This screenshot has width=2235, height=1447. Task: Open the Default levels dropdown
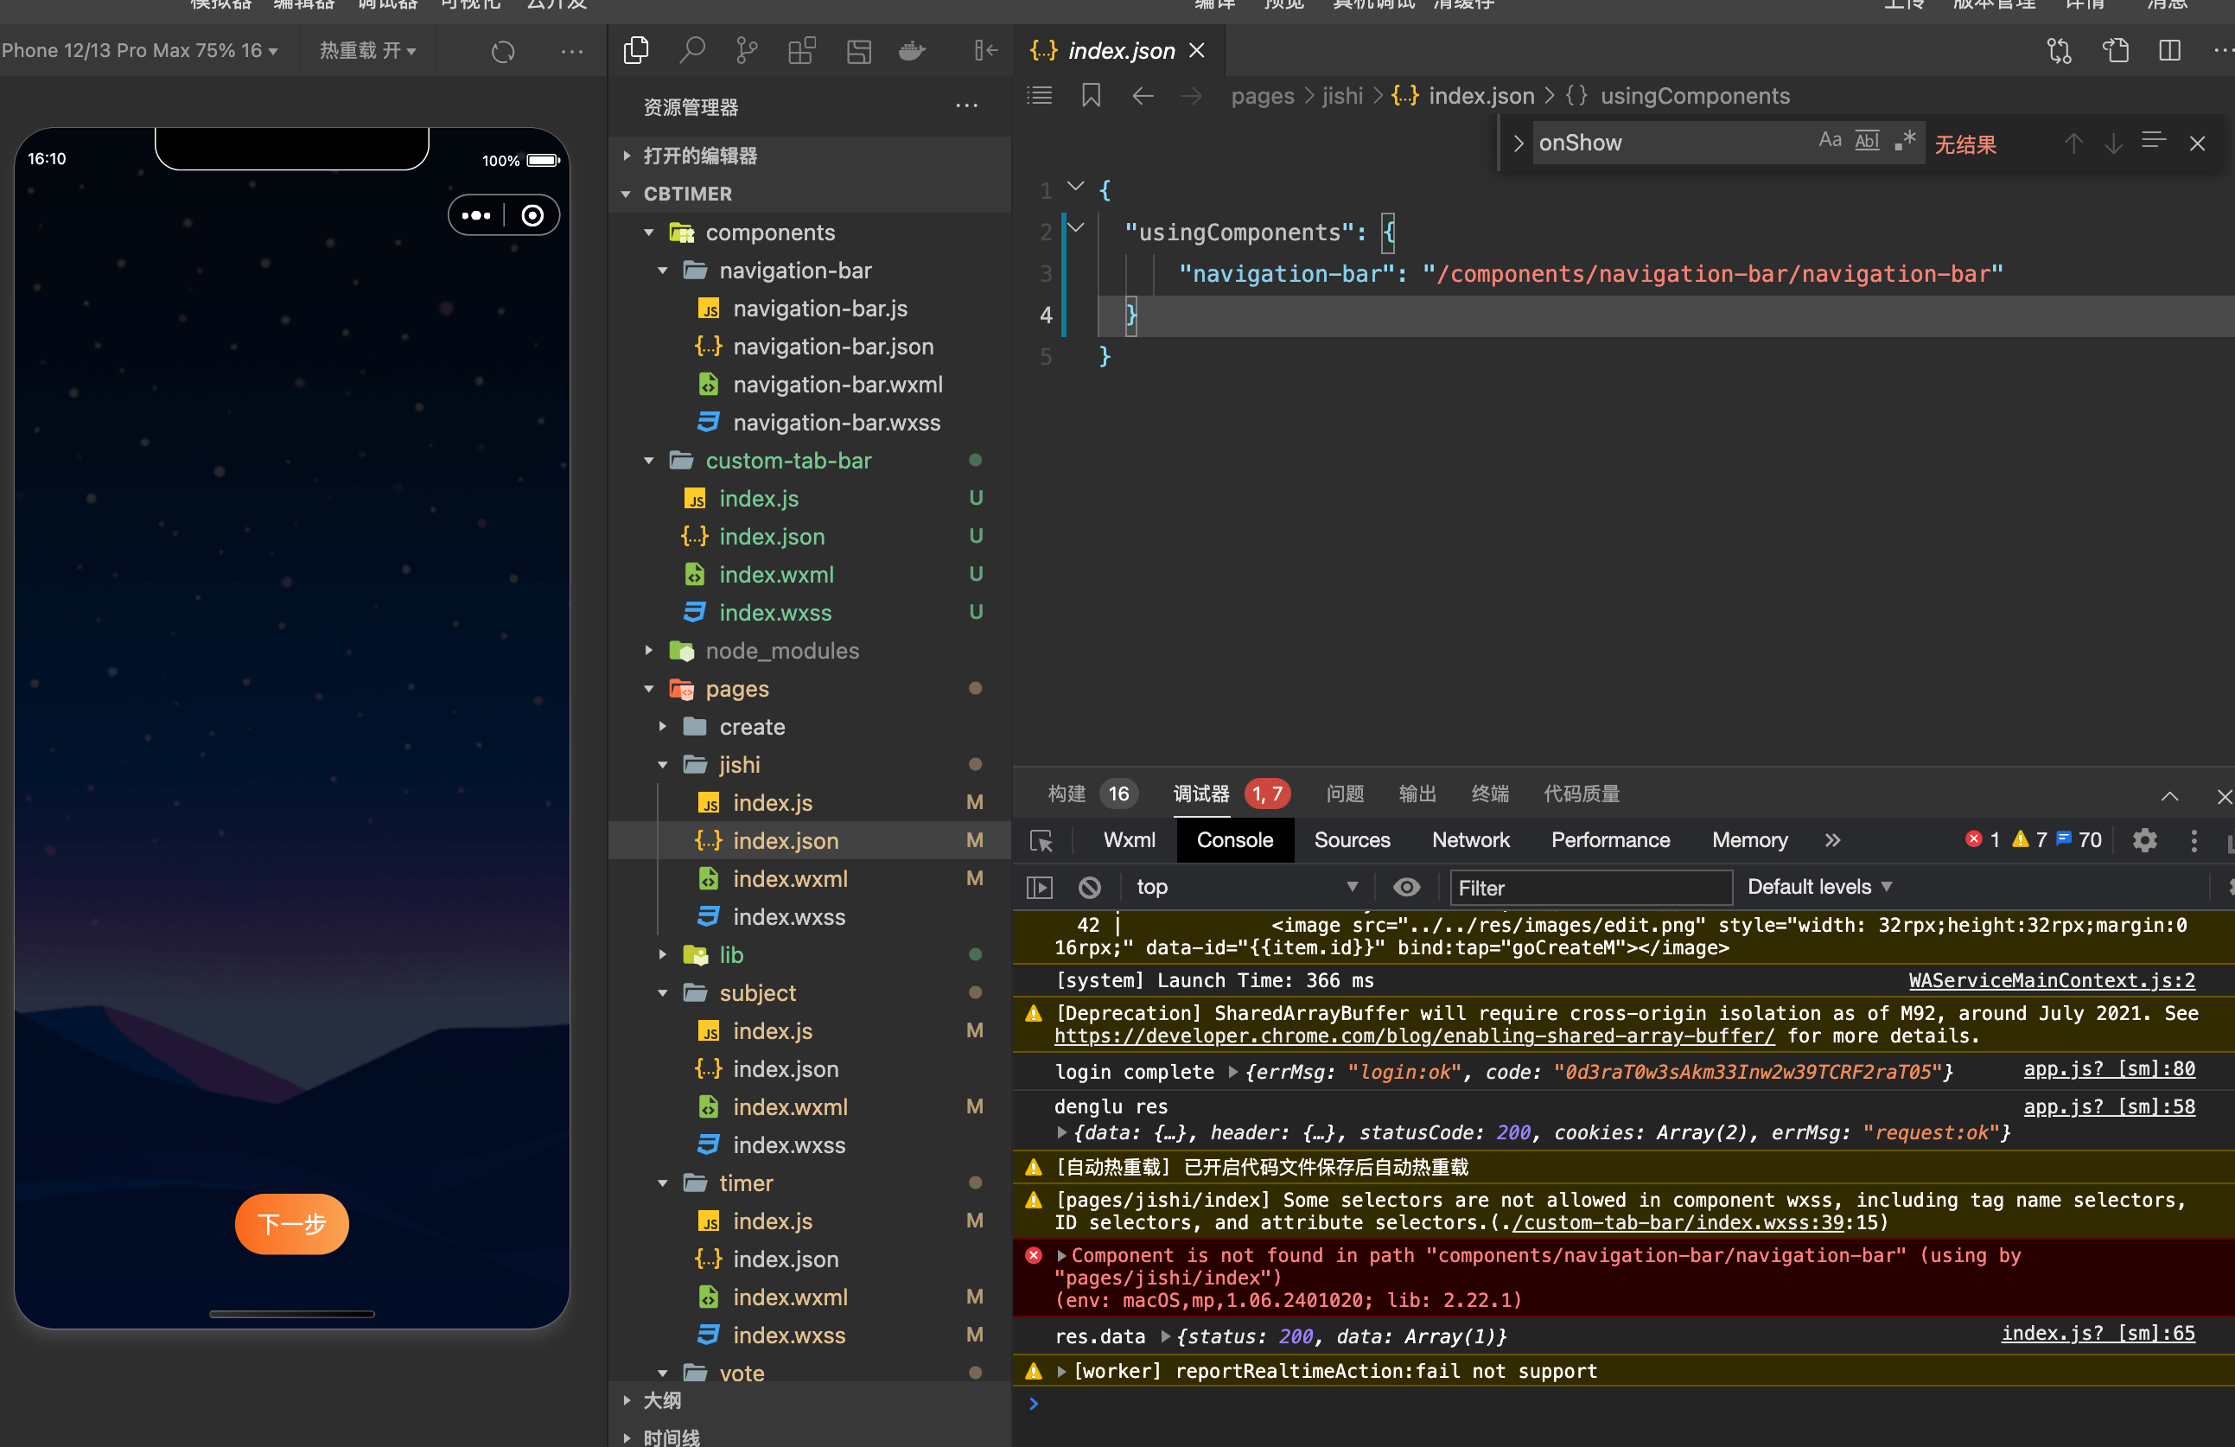point(1819,888)
